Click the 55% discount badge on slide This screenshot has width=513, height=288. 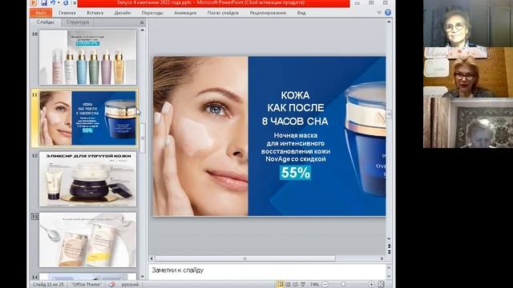click(x=295, y=173)
